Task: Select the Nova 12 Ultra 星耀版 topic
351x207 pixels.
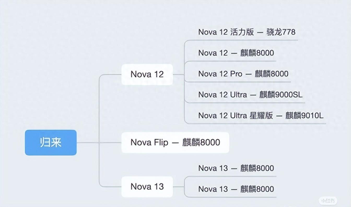Action: (261, 115)
